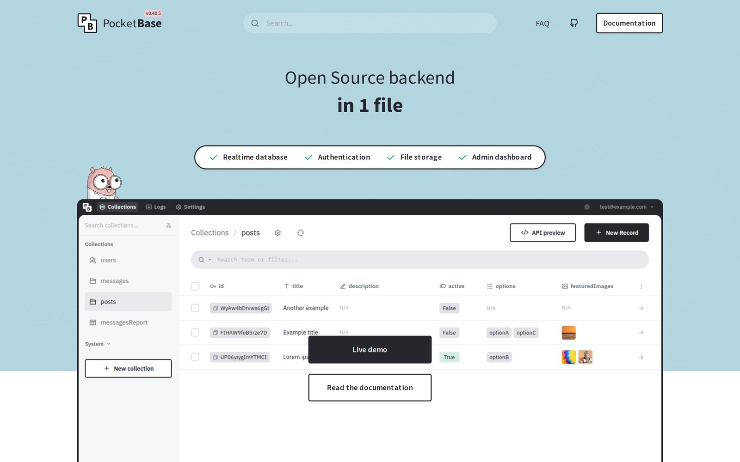Open the GitHub repository icon
Image resolution: width=740 pixels, height=462 pixels.
pyautogui.click(x=573, y=23)
